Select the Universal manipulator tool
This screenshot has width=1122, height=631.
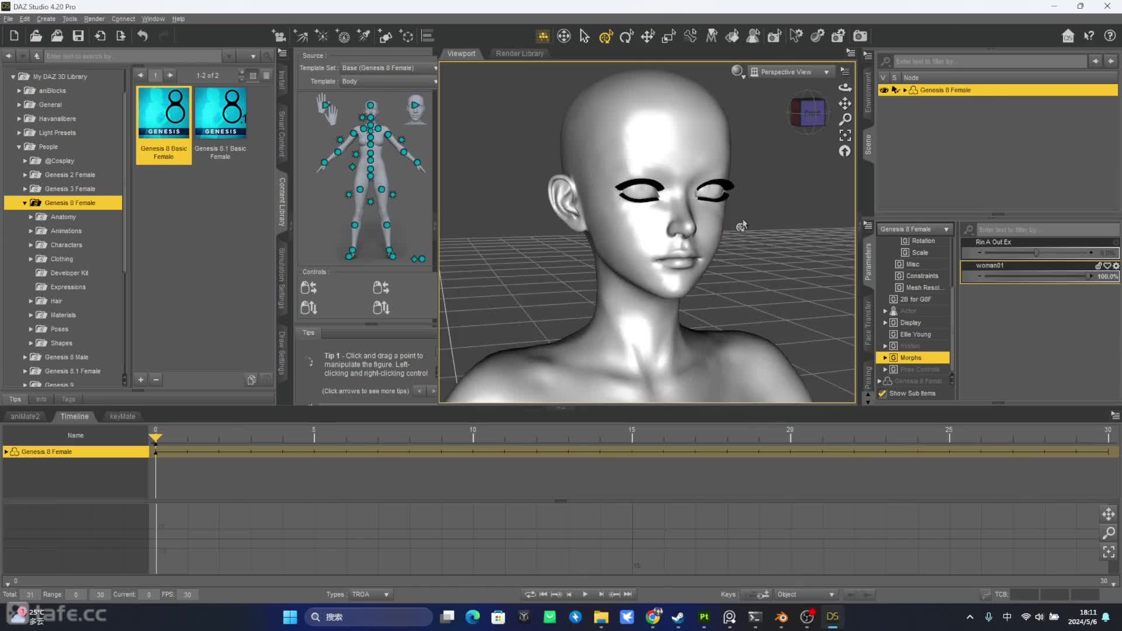coord(605,36)
